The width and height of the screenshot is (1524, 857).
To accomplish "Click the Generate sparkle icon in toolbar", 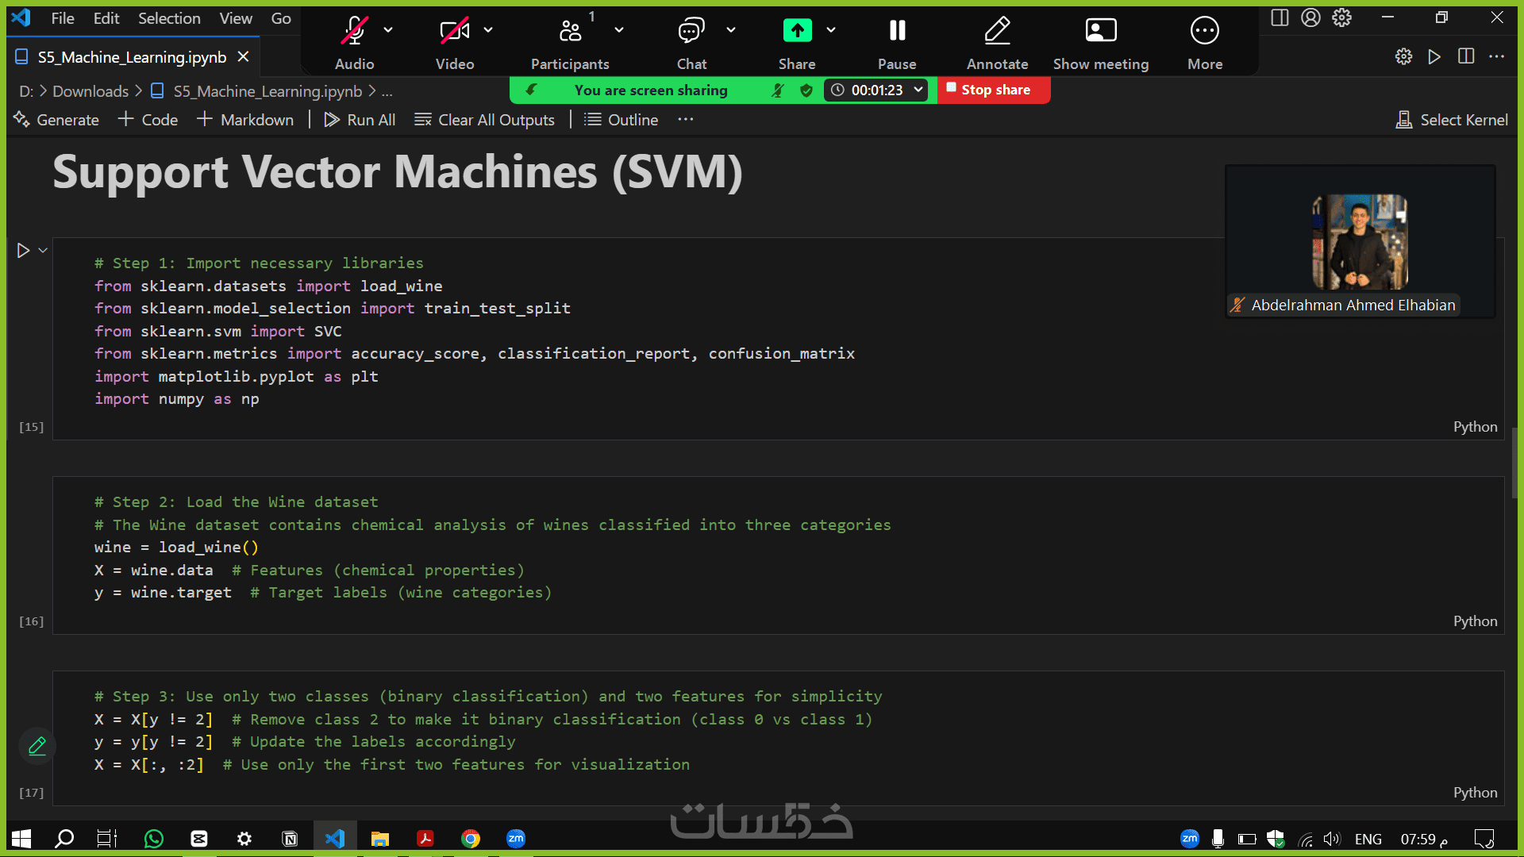I will point(21,120).
